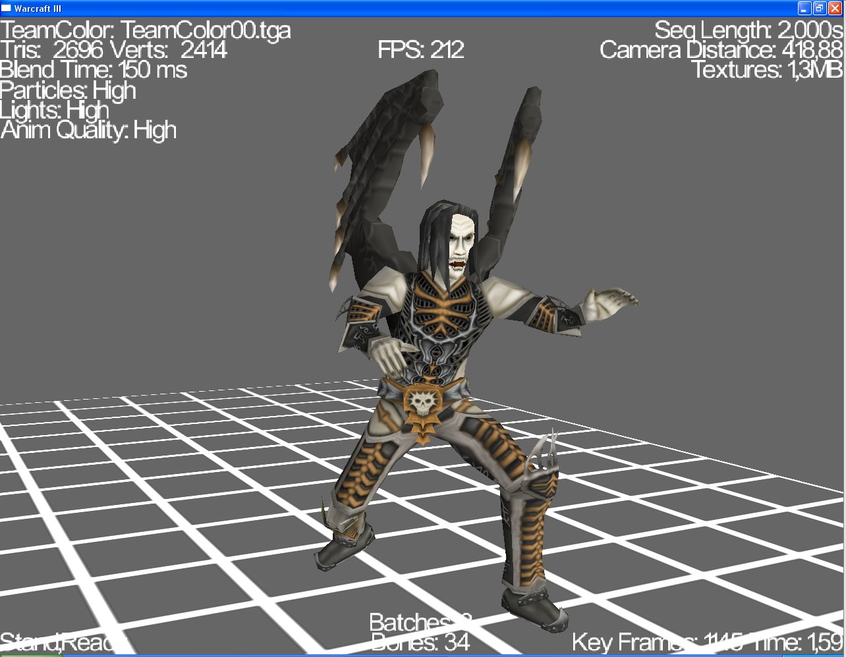Click the "Time: 1,59" readout
Viewport: 846px width, 657px height.
[796, 642]
